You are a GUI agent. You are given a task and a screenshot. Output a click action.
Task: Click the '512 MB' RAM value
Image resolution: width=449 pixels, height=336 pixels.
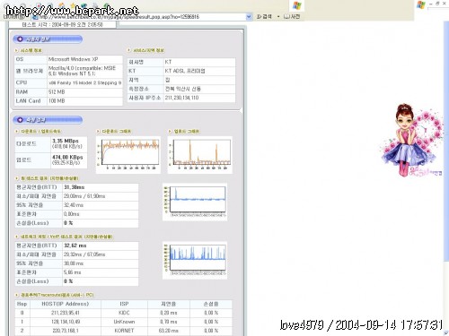click(57, 92)
